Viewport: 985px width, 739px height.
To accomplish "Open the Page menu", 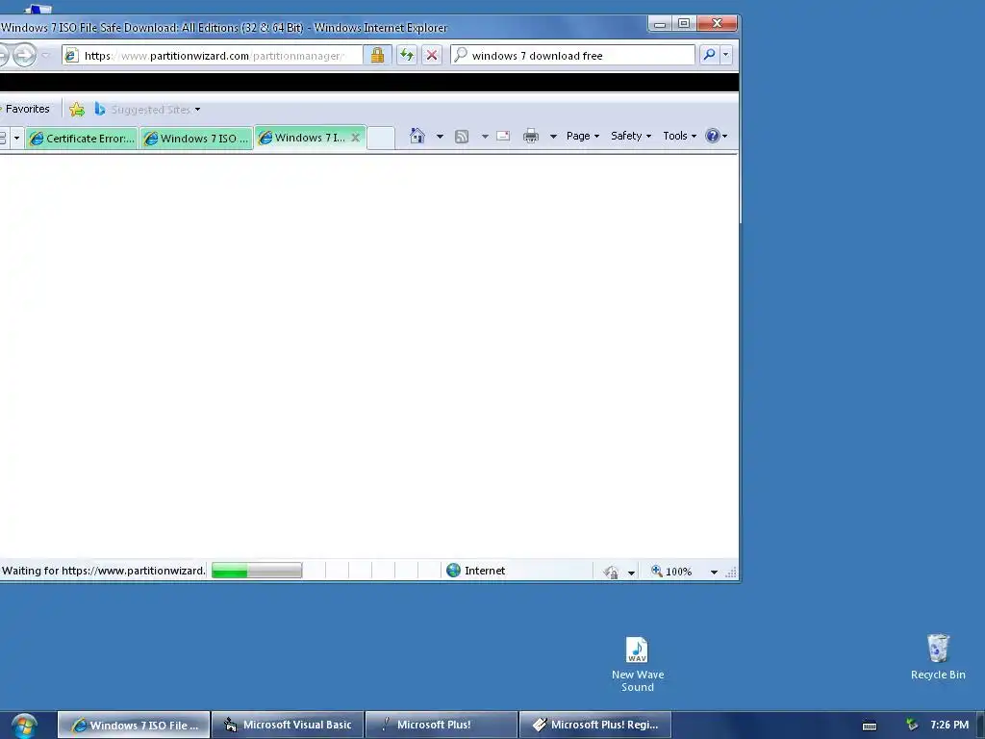I will click(x=583, y=136).
